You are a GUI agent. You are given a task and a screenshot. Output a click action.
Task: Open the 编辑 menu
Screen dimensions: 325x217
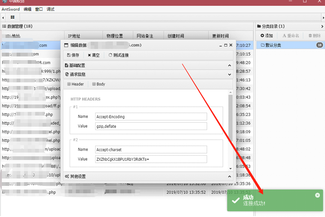(x=27, y=9)
